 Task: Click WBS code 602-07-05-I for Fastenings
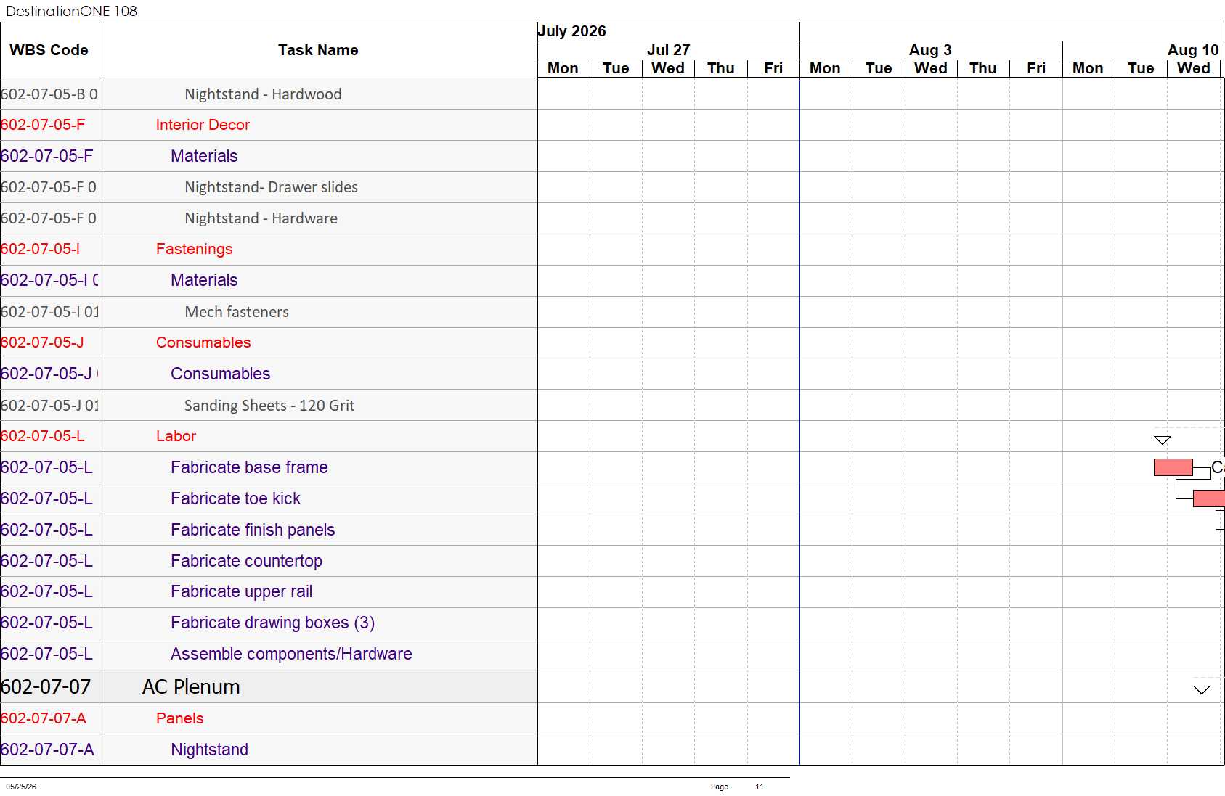pos(40,249)
